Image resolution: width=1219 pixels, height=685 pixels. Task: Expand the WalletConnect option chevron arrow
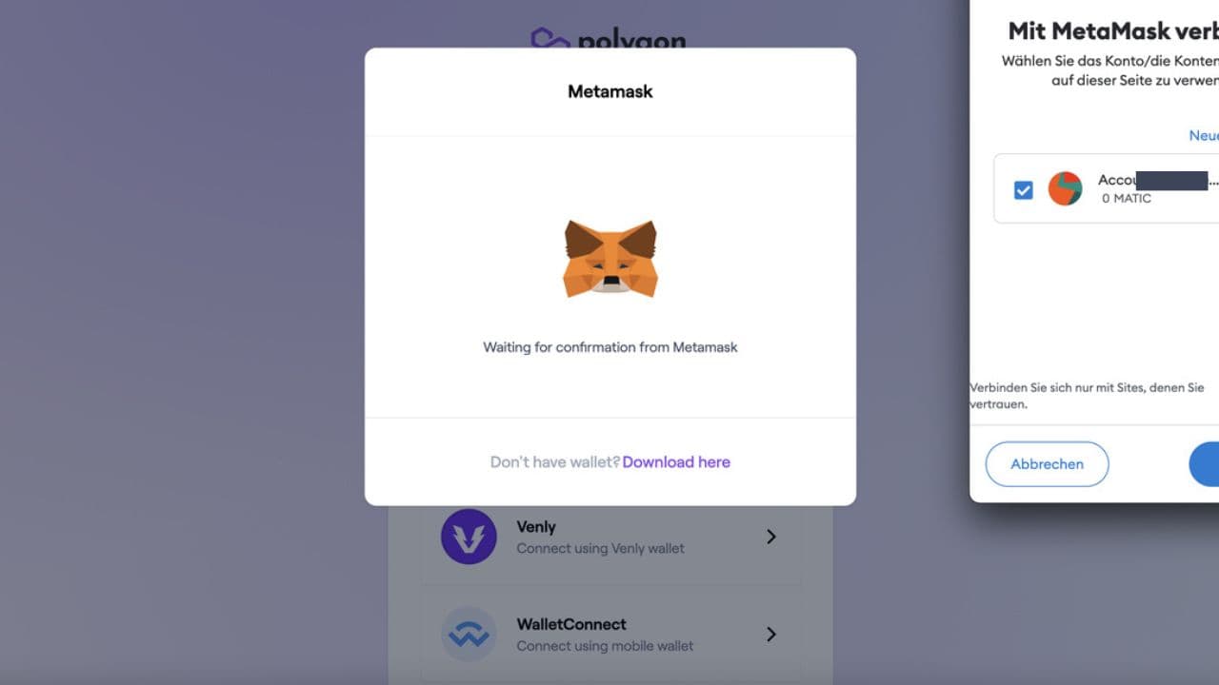point(771,635)
